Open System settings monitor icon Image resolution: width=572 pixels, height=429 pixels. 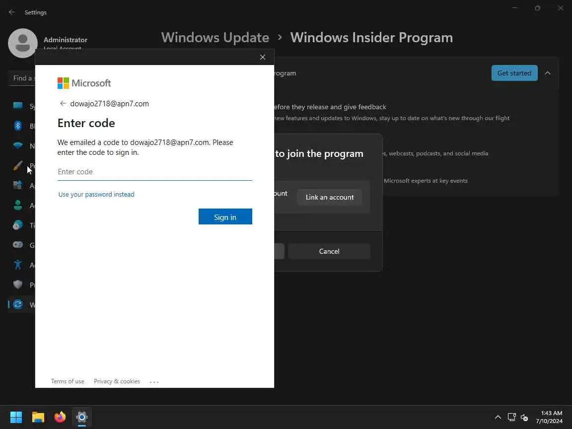point(17,106)
